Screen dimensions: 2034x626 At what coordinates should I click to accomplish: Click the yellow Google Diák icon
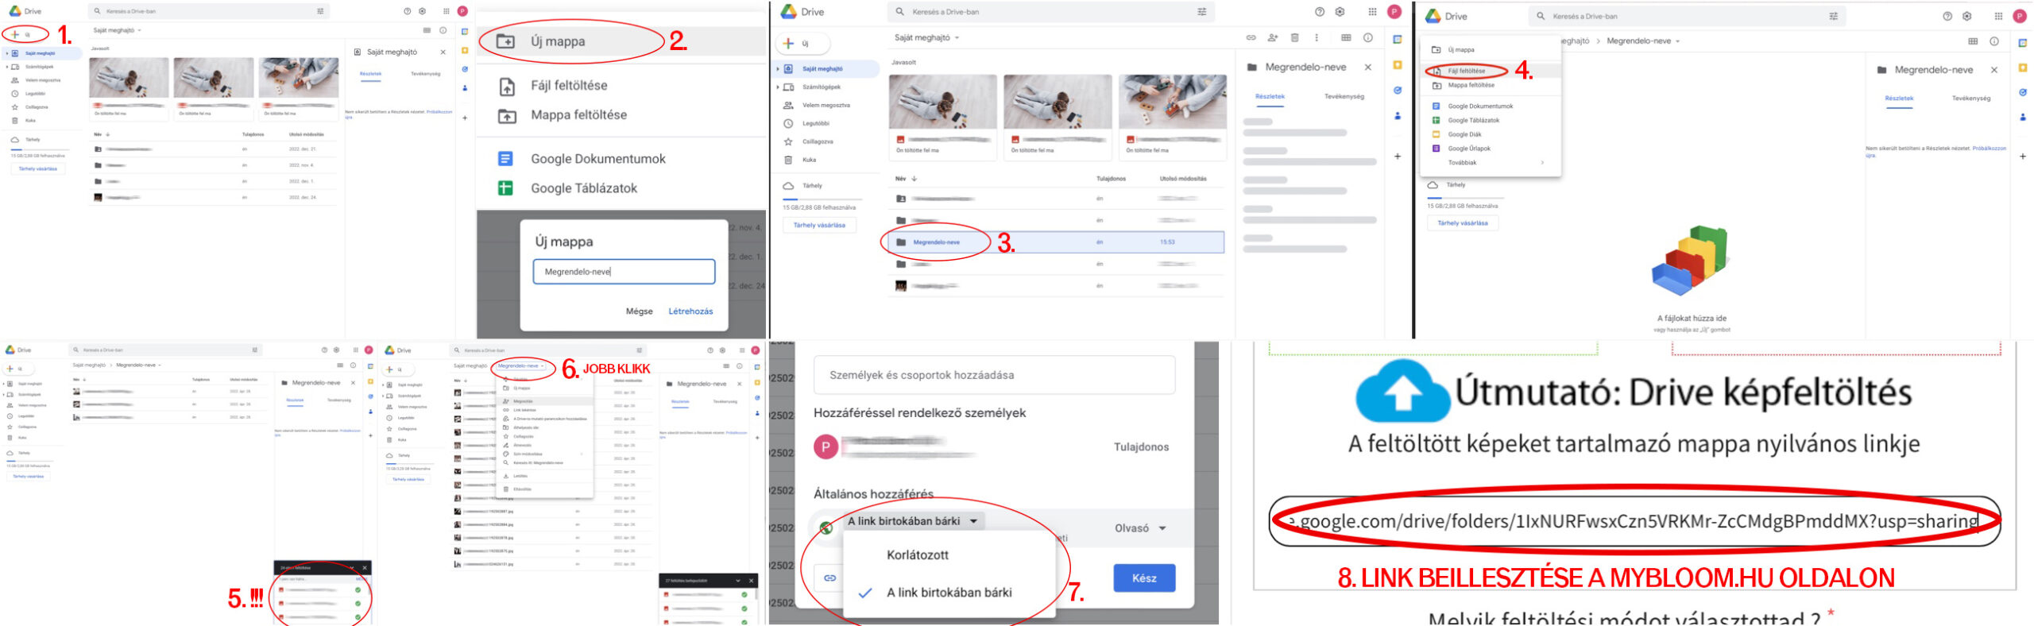pyautogui.click(x=1436, y=134)
